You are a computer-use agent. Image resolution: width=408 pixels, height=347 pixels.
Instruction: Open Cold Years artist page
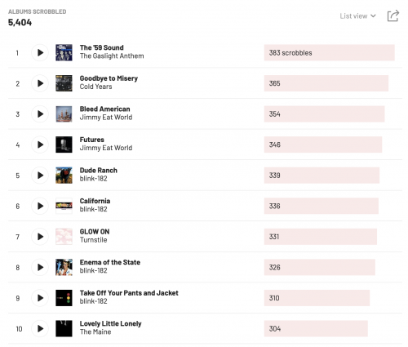[x=95, y=87]
